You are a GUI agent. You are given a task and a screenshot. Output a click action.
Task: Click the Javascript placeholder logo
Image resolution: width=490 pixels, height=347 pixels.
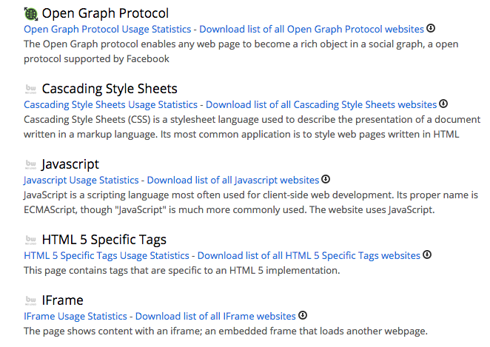(30, 164)
